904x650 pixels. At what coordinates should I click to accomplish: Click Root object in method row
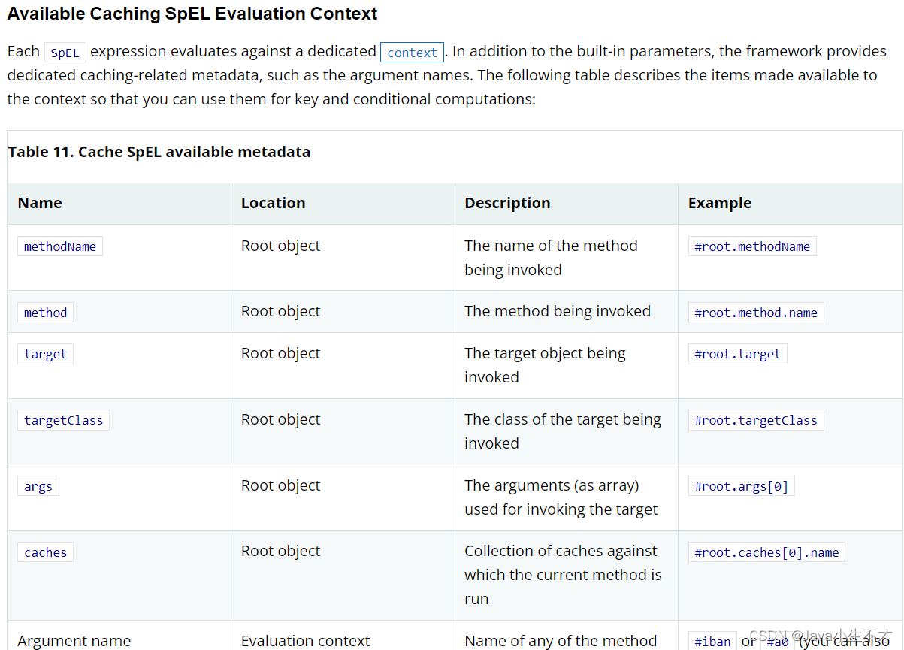[280, 311]
